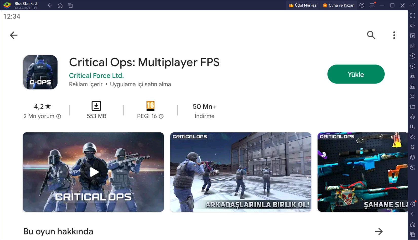Click the info icon beside 2 Mn yorum
The image size is (418, 240).
coord(59,116)
